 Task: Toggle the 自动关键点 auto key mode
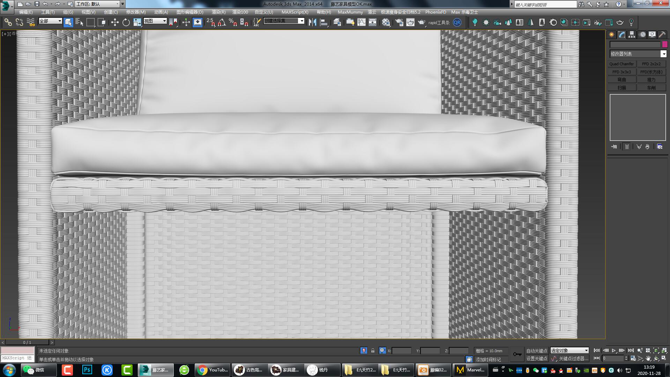click(x=537, y=350)
